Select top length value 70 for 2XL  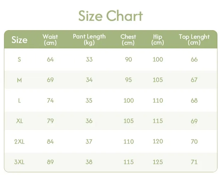194,142
